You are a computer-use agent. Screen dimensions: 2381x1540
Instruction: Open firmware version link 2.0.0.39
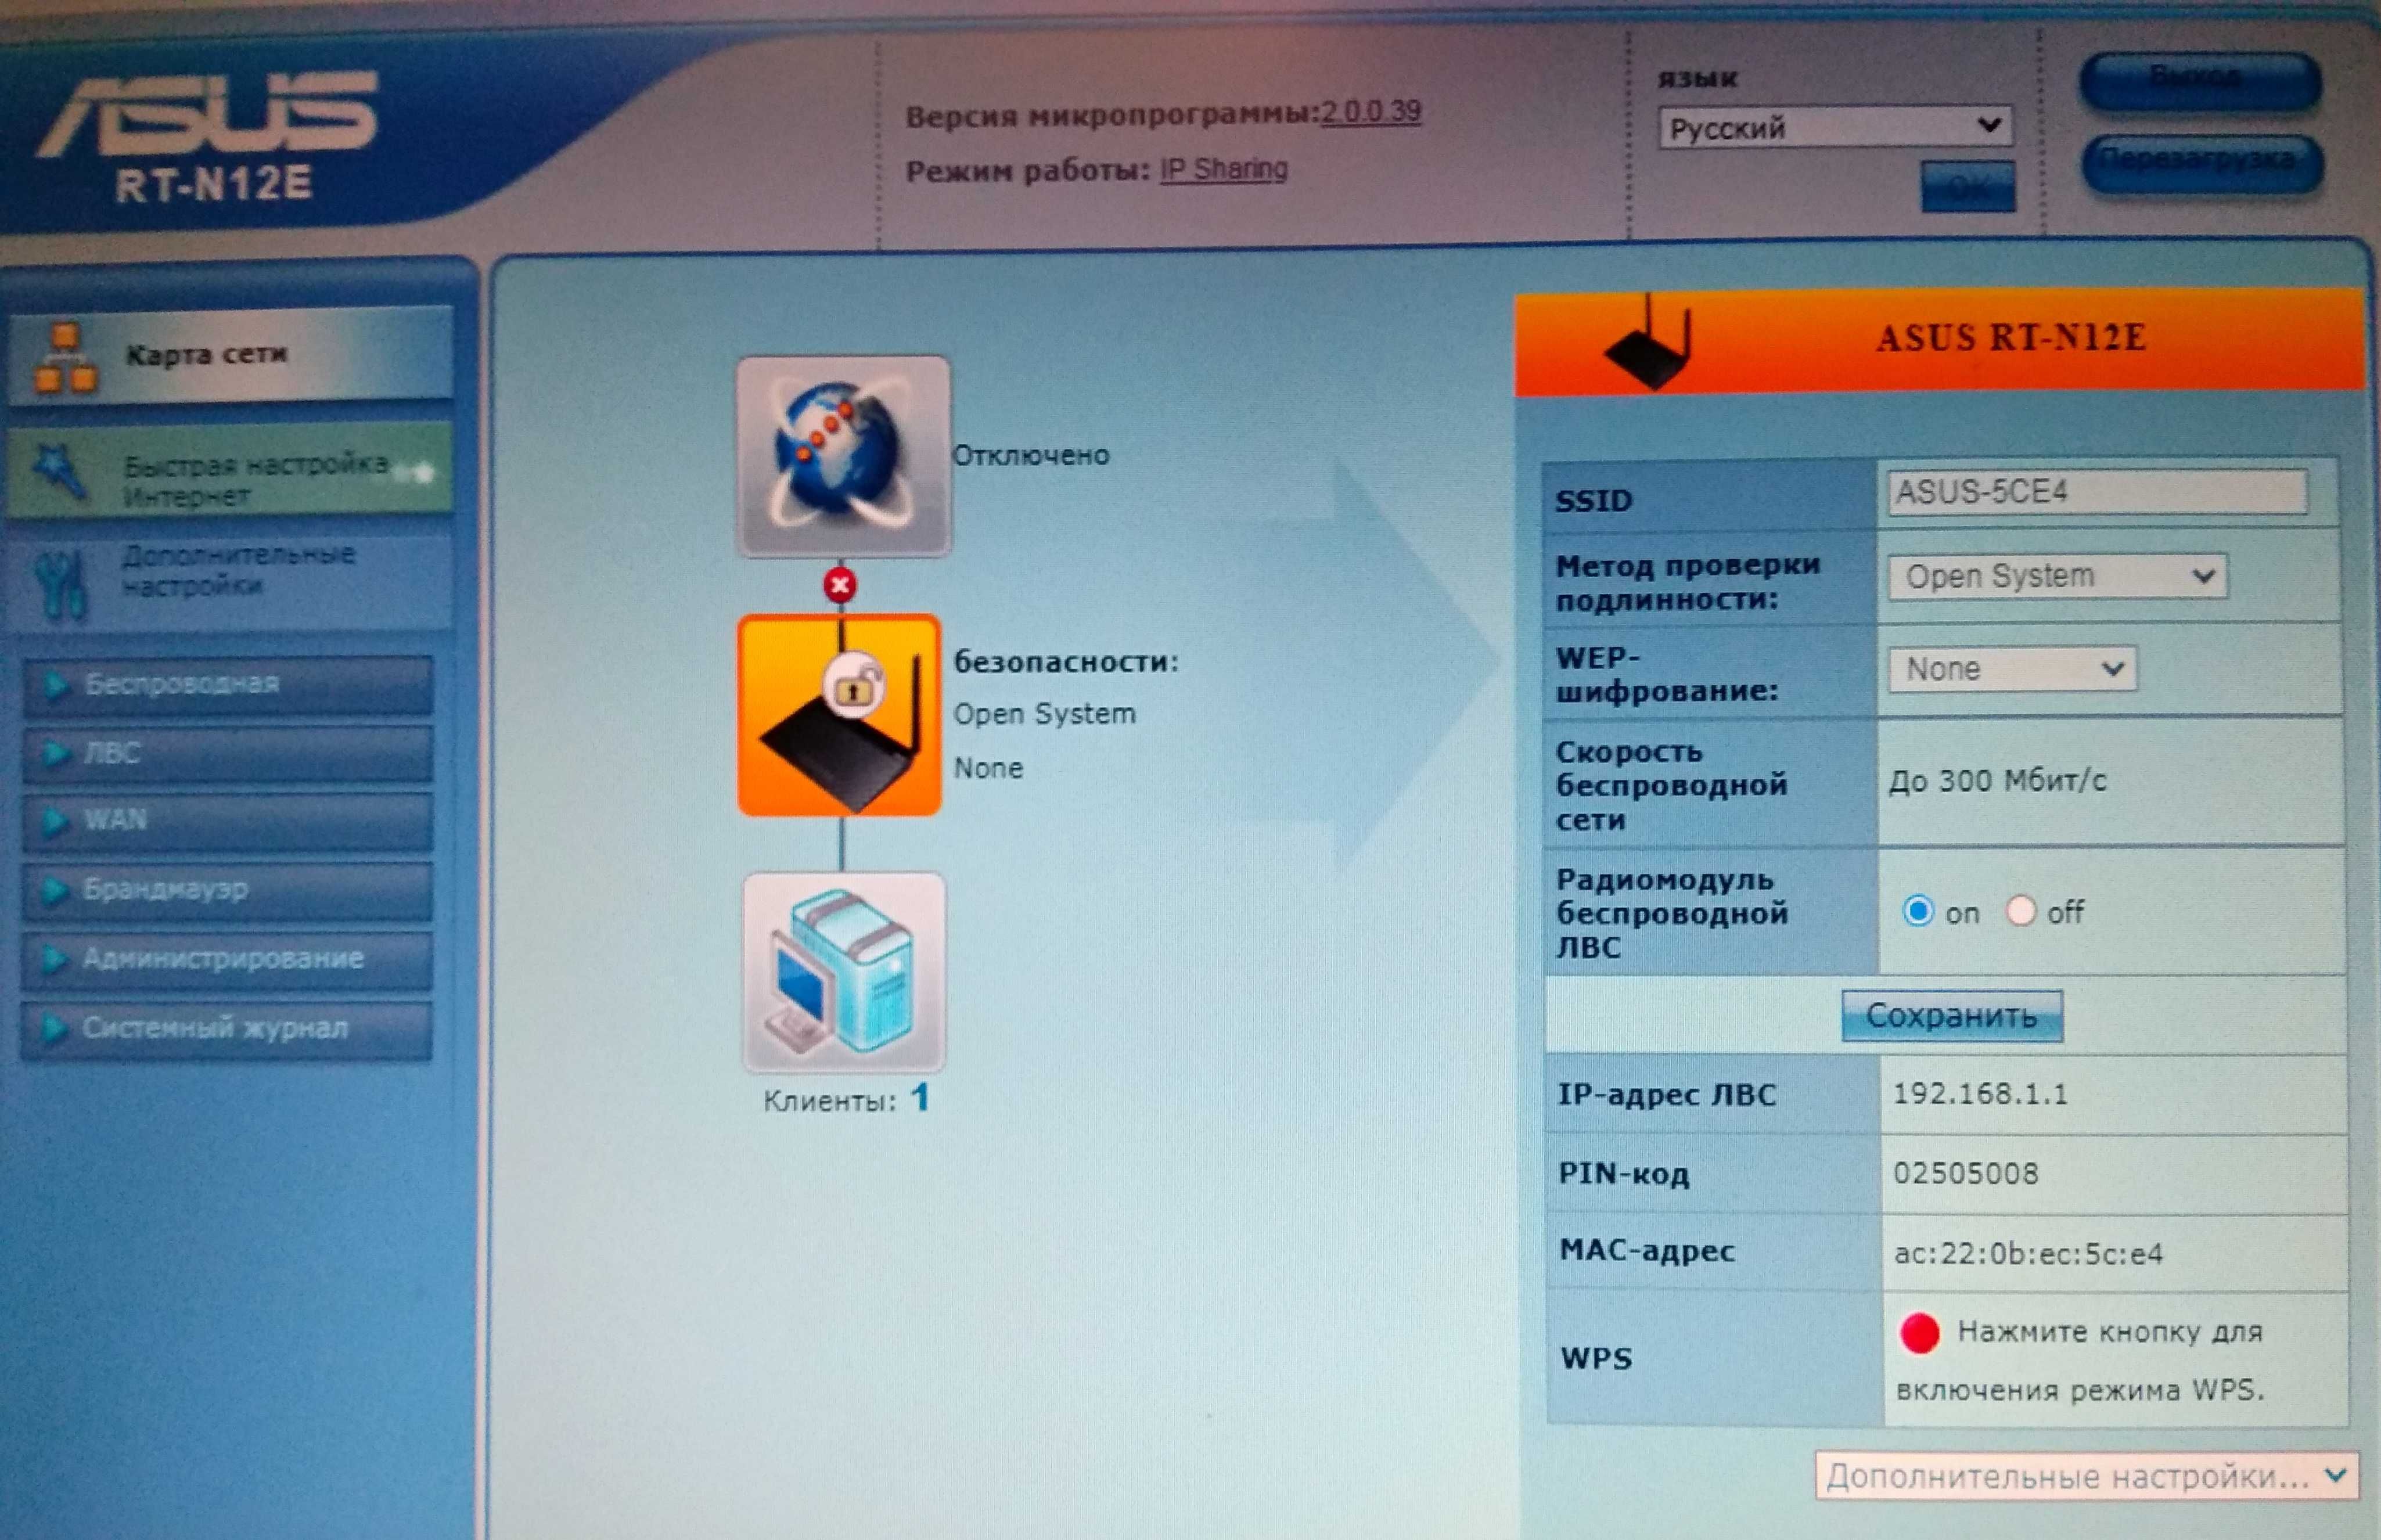tap(1371, 111)
